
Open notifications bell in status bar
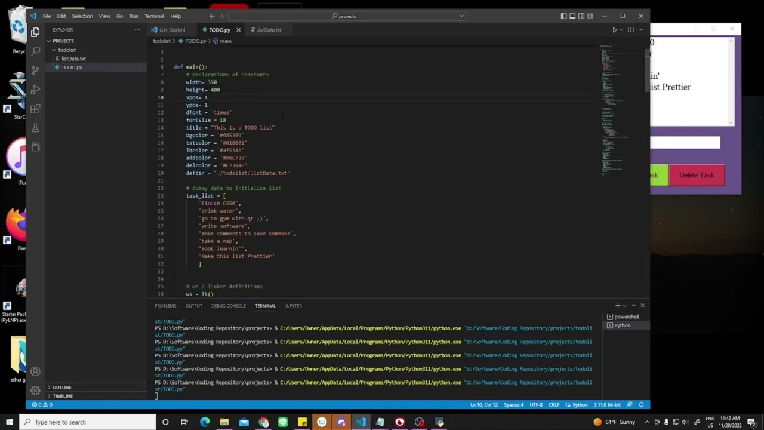pyautogui.click(x=642, y=405)
